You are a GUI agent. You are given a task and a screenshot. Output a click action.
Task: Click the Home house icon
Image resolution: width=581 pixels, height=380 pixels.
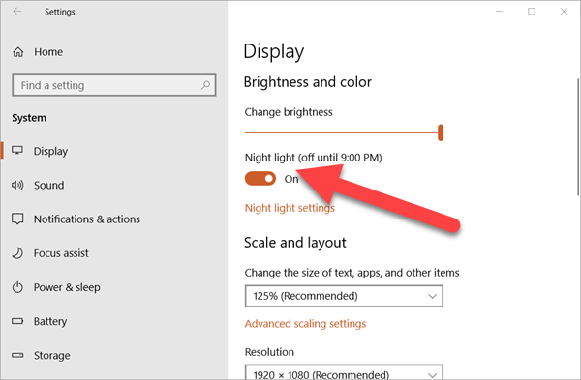tap(18, 52)
